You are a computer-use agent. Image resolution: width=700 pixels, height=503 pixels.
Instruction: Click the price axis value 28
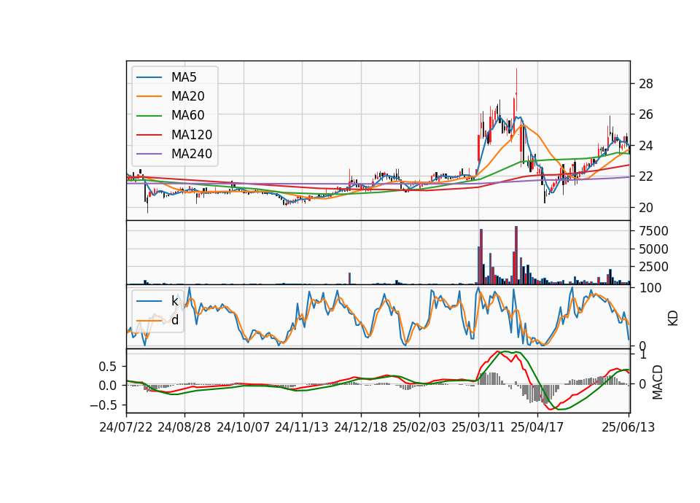coord(645,84)
